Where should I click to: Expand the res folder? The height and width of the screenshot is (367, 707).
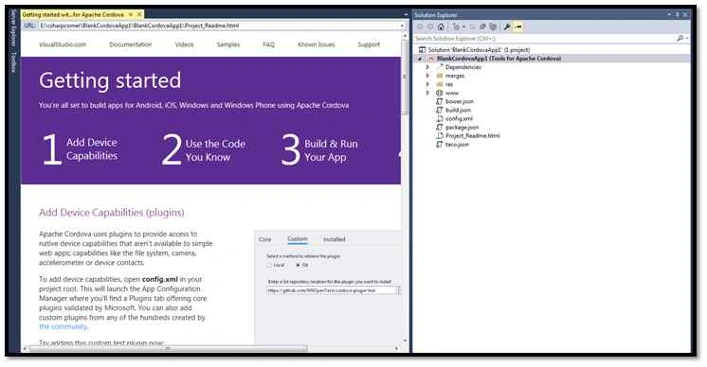click(x=428, y=84)
